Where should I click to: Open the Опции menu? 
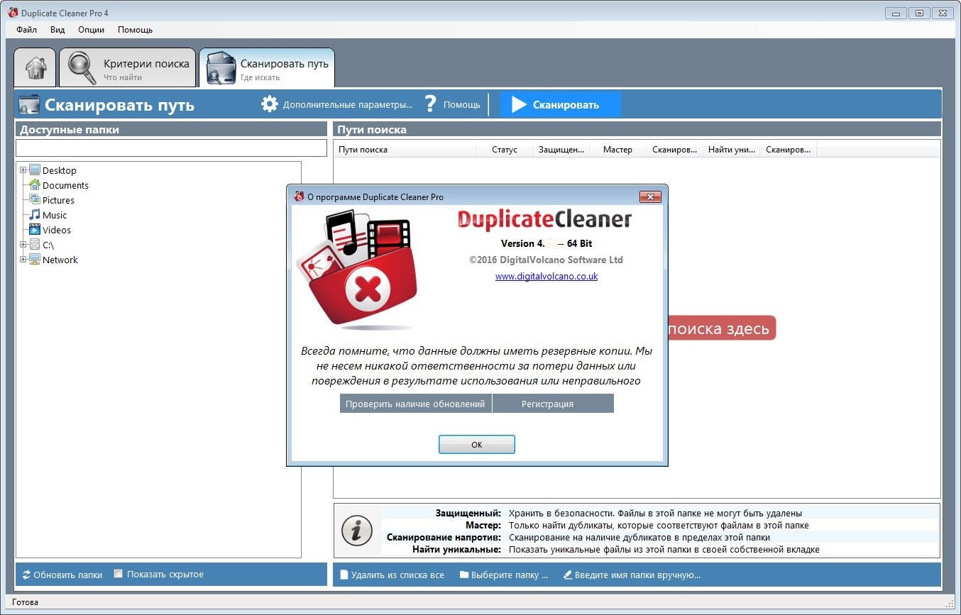[x=91, y=30]
